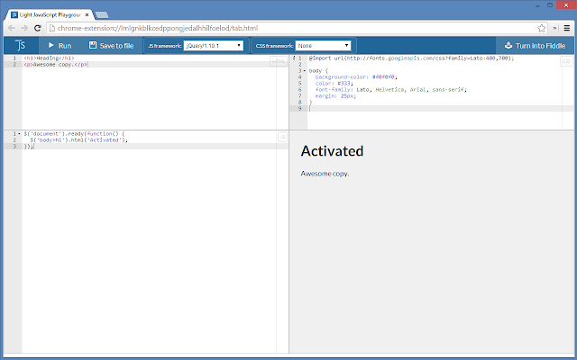Collapse the body rule fold arrow in CSS editor
The image size is (577, 360).
click(x=305, y=70)
